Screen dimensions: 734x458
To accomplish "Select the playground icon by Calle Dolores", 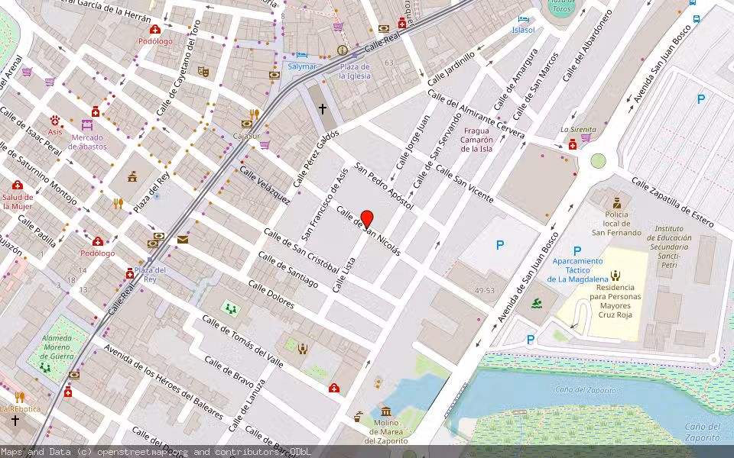I will [230, 308].
